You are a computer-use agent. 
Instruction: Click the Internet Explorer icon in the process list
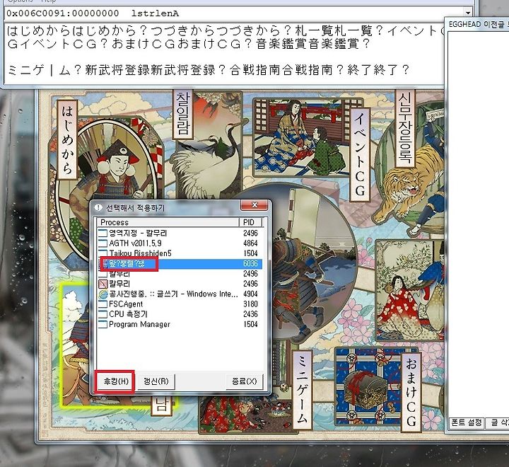(x=103, y=294)
